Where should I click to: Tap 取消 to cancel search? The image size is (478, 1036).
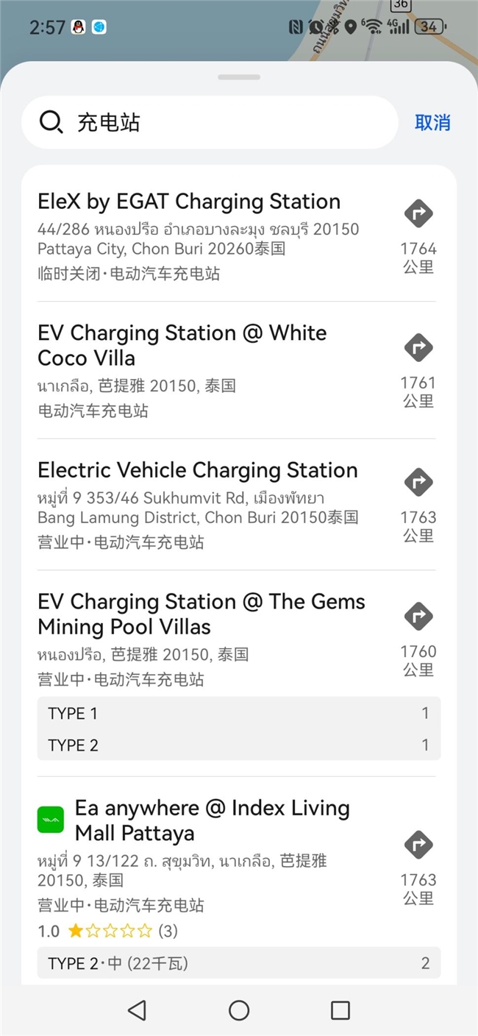point(432,123)
